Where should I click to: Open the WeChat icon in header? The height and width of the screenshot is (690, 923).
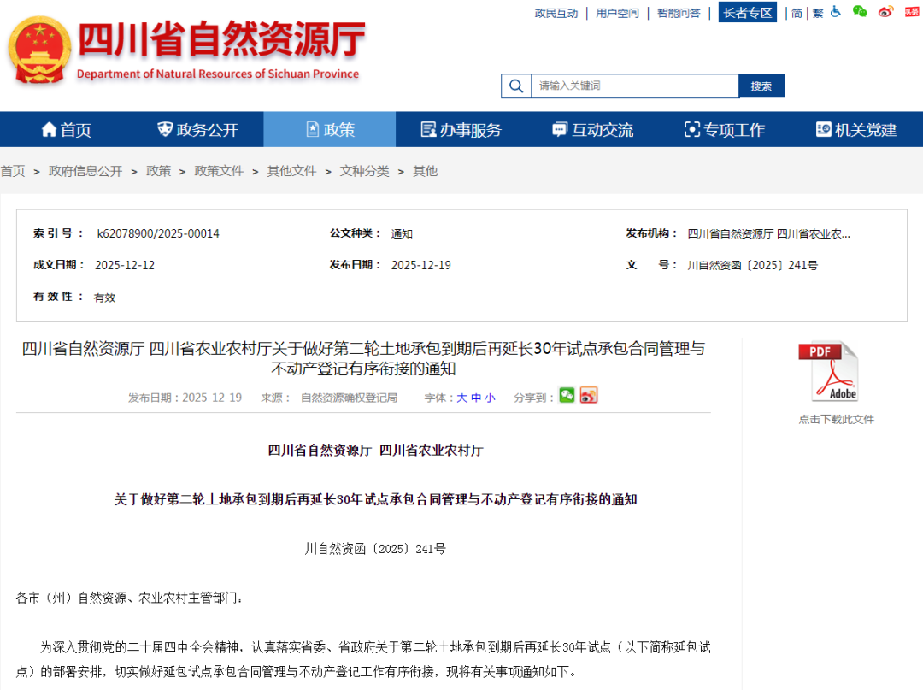(x=860, y=12)
